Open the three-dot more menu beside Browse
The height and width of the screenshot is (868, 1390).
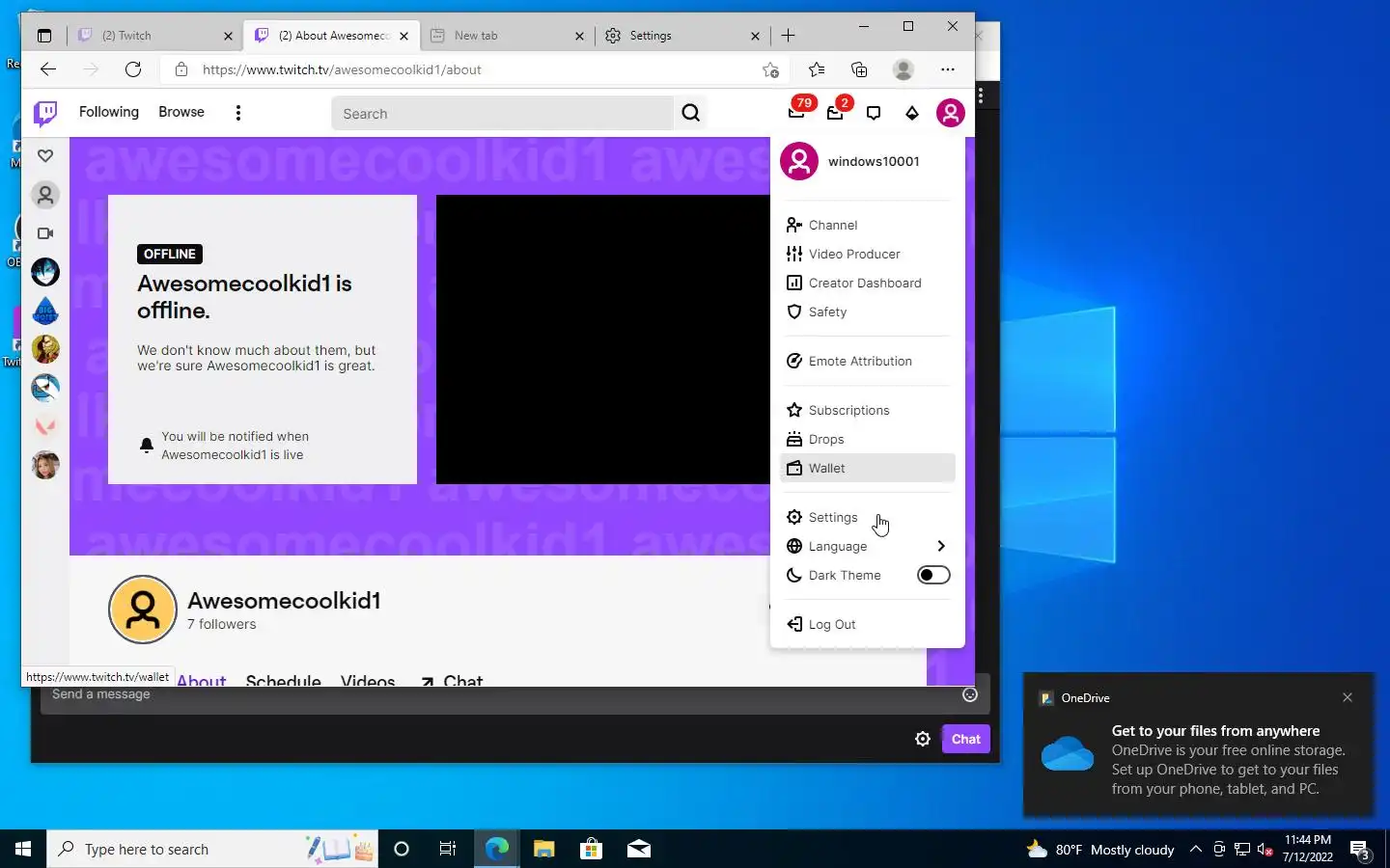238,113
